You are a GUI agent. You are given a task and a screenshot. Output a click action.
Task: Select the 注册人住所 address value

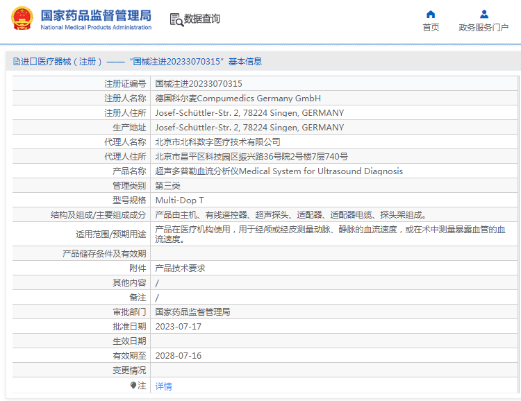249,113
